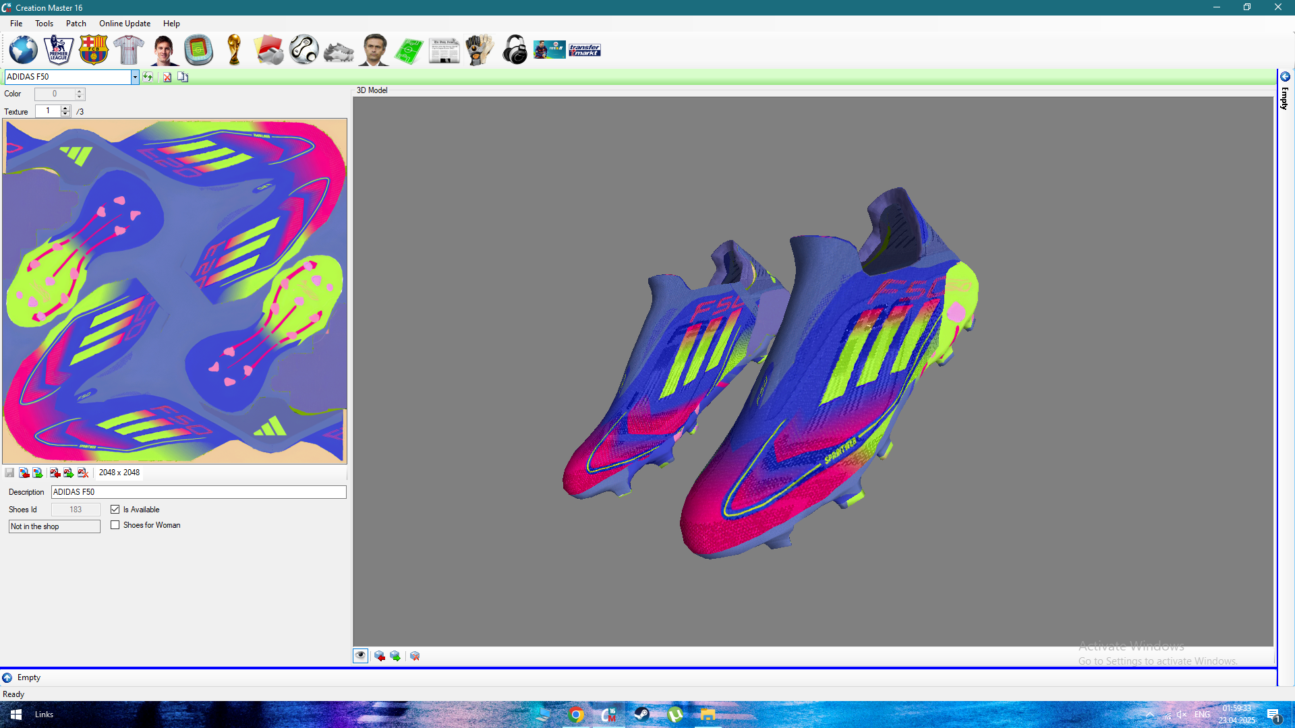Image resolution: width=1295 pixels, height=728 pixels.
Task: Open the Premier League leagues icon
Action: coord(59,50)
